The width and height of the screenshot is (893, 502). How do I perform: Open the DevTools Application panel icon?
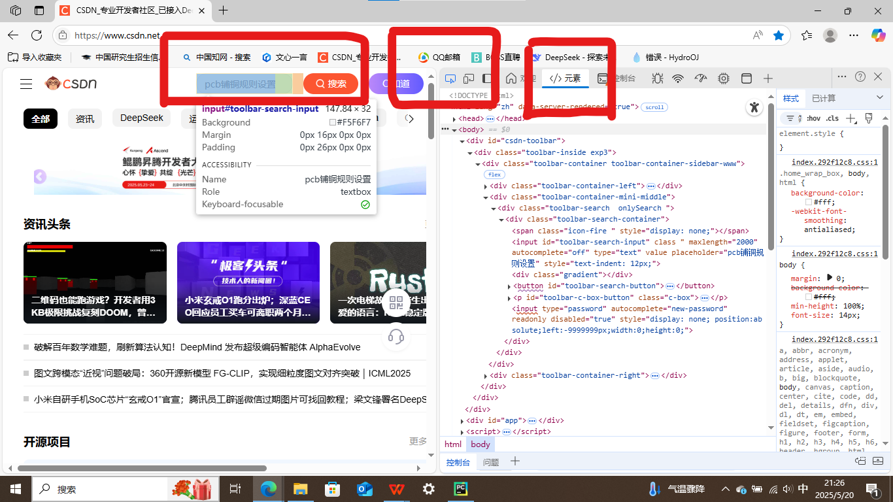pyautogui.click(x=747, y=78)
